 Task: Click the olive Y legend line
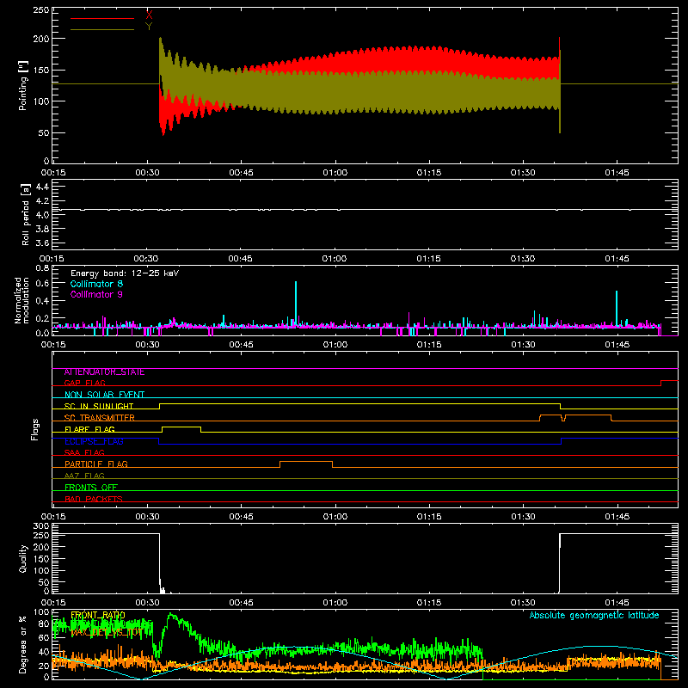[x=102, y=29]
